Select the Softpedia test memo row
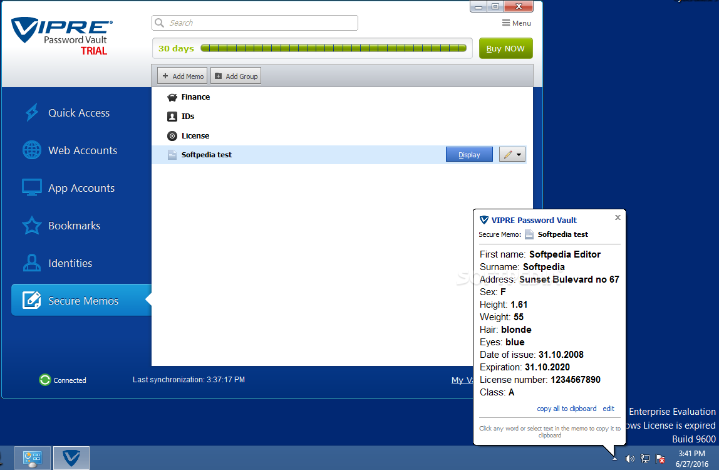The image size is (719, 470). point(339,155)
